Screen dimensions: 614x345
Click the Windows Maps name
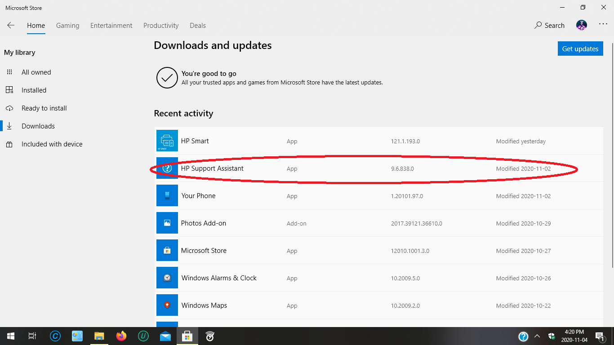[204, 305]
